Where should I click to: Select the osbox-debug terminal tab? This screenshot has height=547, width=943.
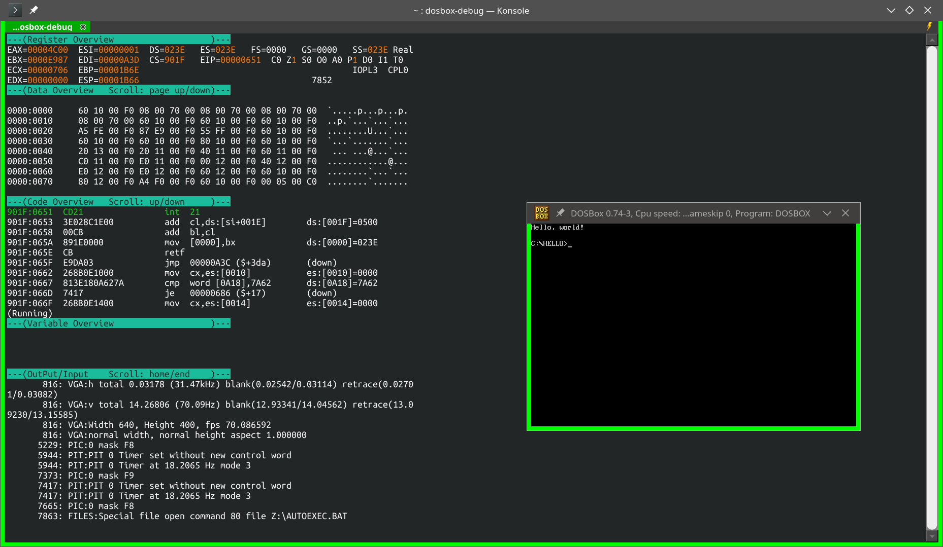tap(43, 27)
